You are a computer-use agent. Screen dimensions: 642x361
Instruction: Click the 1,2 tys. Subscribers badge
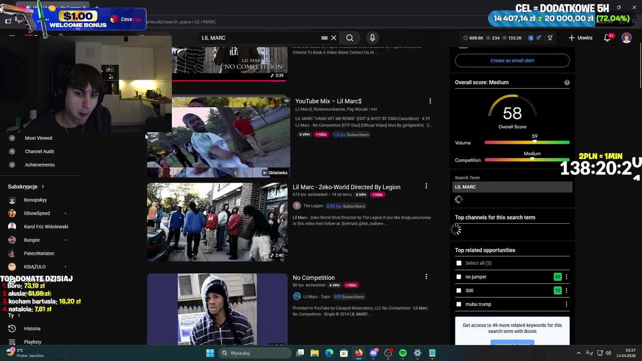click(351, 134)
